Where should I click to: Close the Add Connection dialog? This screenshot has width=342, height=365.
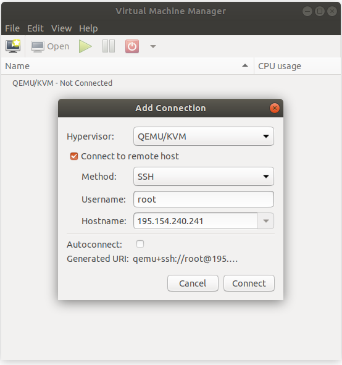point(275,108)
